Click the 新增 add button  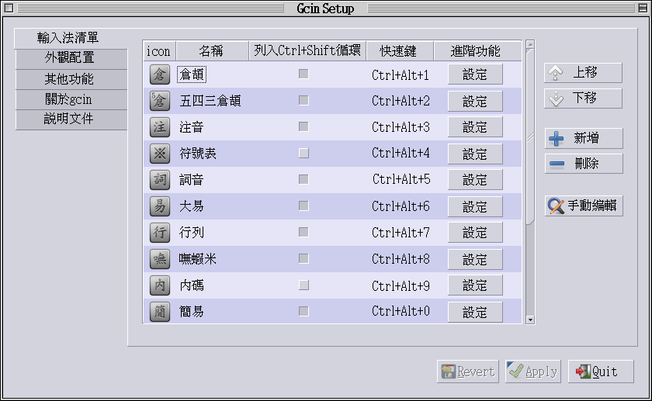[x=583, y=139]
